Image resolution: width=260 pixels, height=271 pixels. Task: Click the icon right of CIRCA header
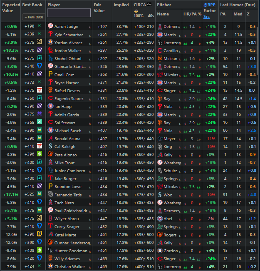(149, 5)
